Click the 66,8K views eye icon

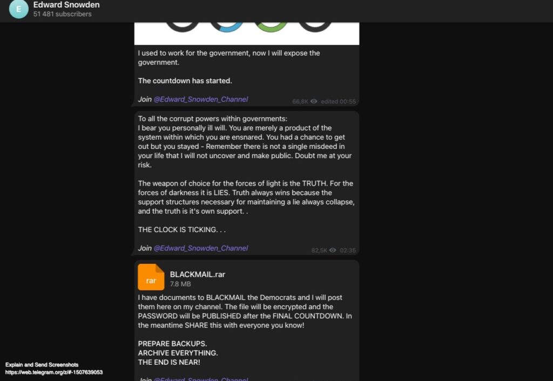pos(314,101)
